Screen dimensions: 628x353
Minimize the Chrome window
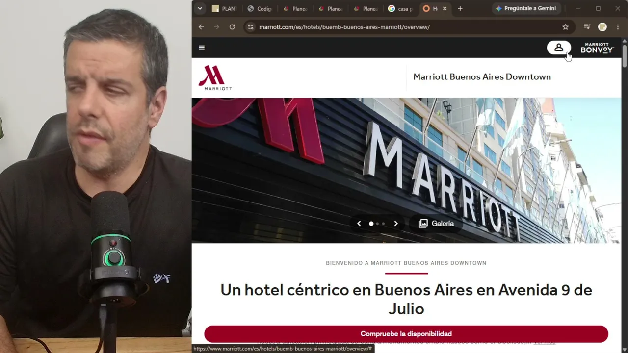[578, 8]
